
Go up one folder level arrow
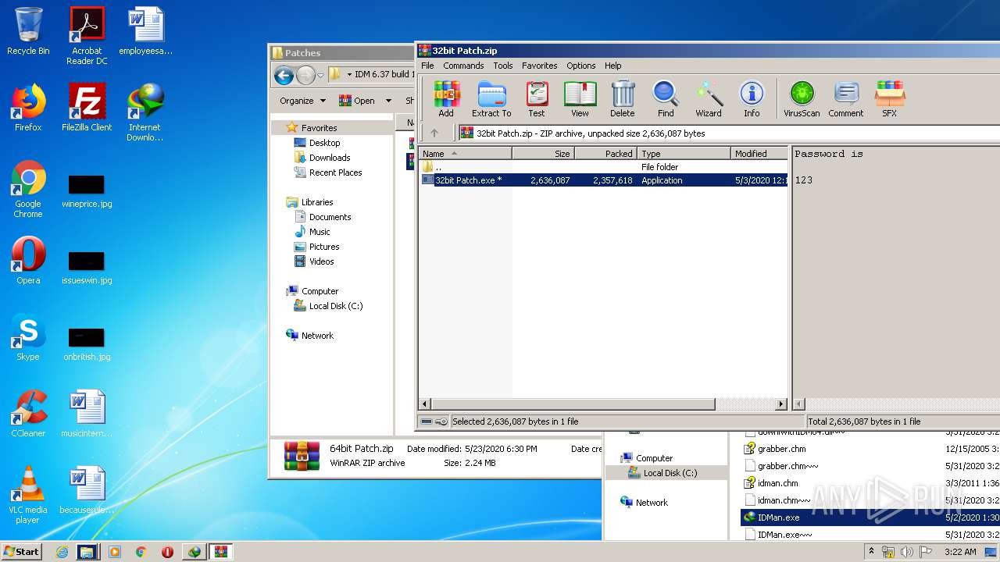(x=434, y=133)
